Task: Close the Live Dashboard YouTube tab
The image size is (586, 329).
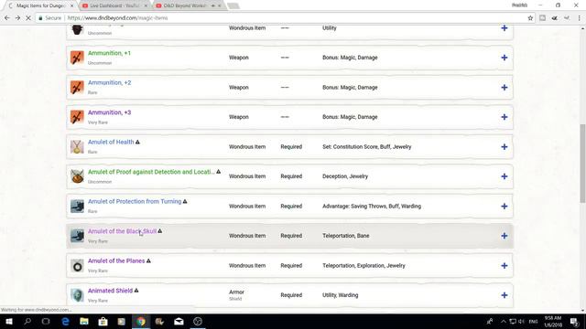Action: pyautogui.click(x=146, y=5)
